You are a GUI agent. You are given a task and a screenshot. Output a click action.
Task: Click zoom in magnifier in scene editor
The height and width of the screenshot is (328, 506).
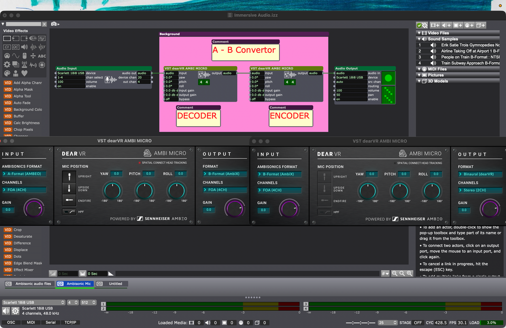(410, 273)
